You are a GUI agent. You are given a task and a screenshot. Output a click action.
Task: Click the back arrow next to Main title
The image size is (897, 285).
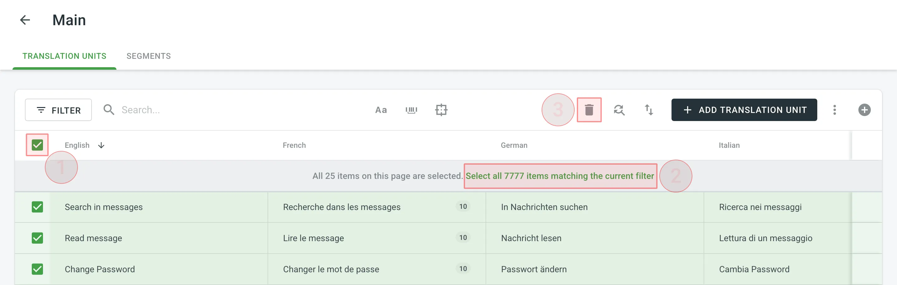25,20
